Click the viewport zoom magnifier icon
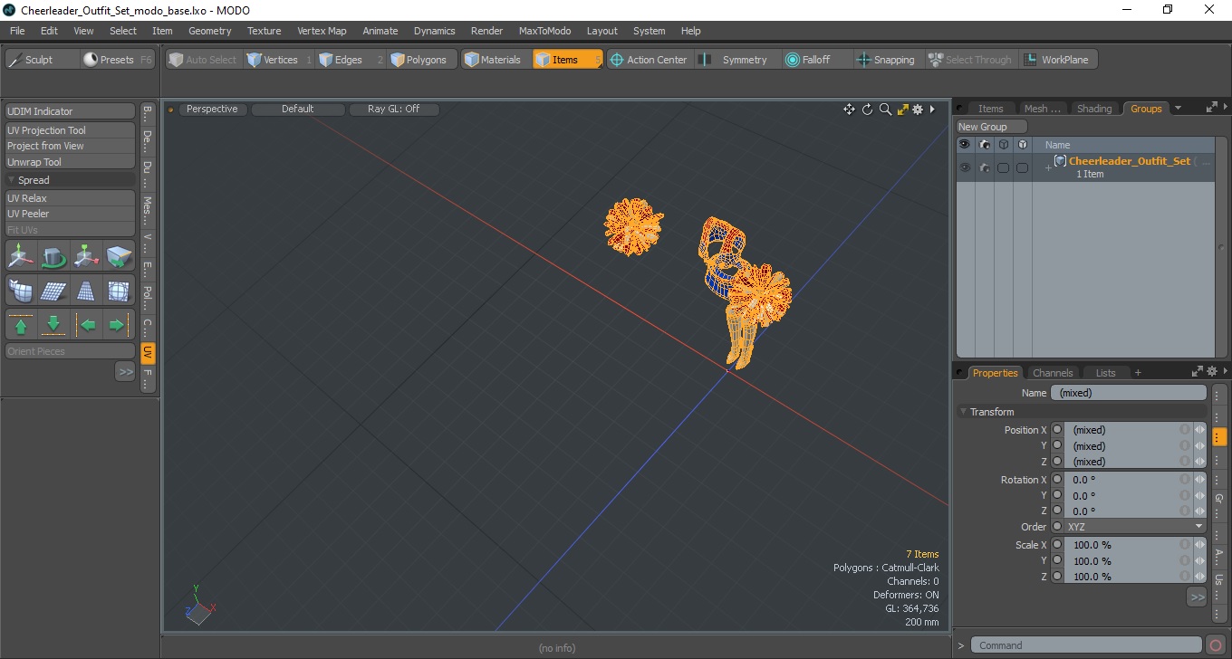The image size is (1232, 659). 885,110
